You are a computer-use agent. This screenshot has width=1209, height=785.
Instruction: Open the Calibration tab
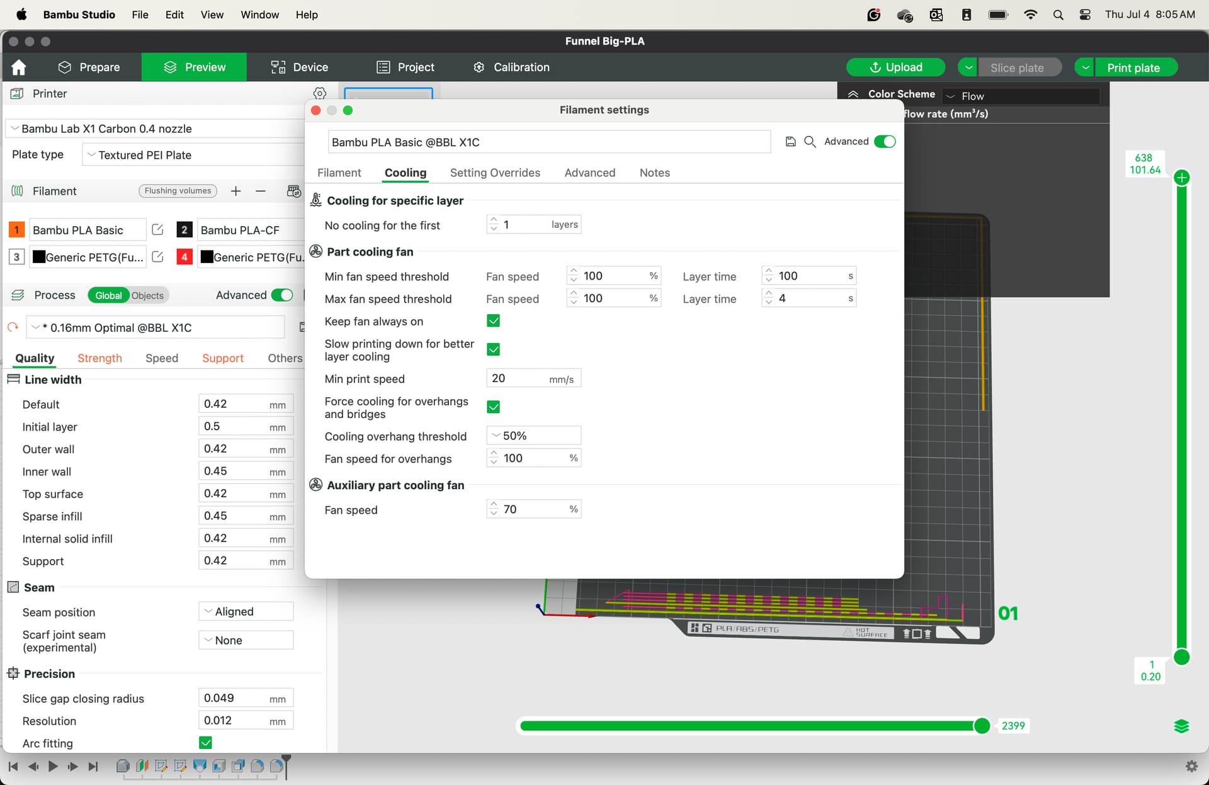(x=511, y=67)
